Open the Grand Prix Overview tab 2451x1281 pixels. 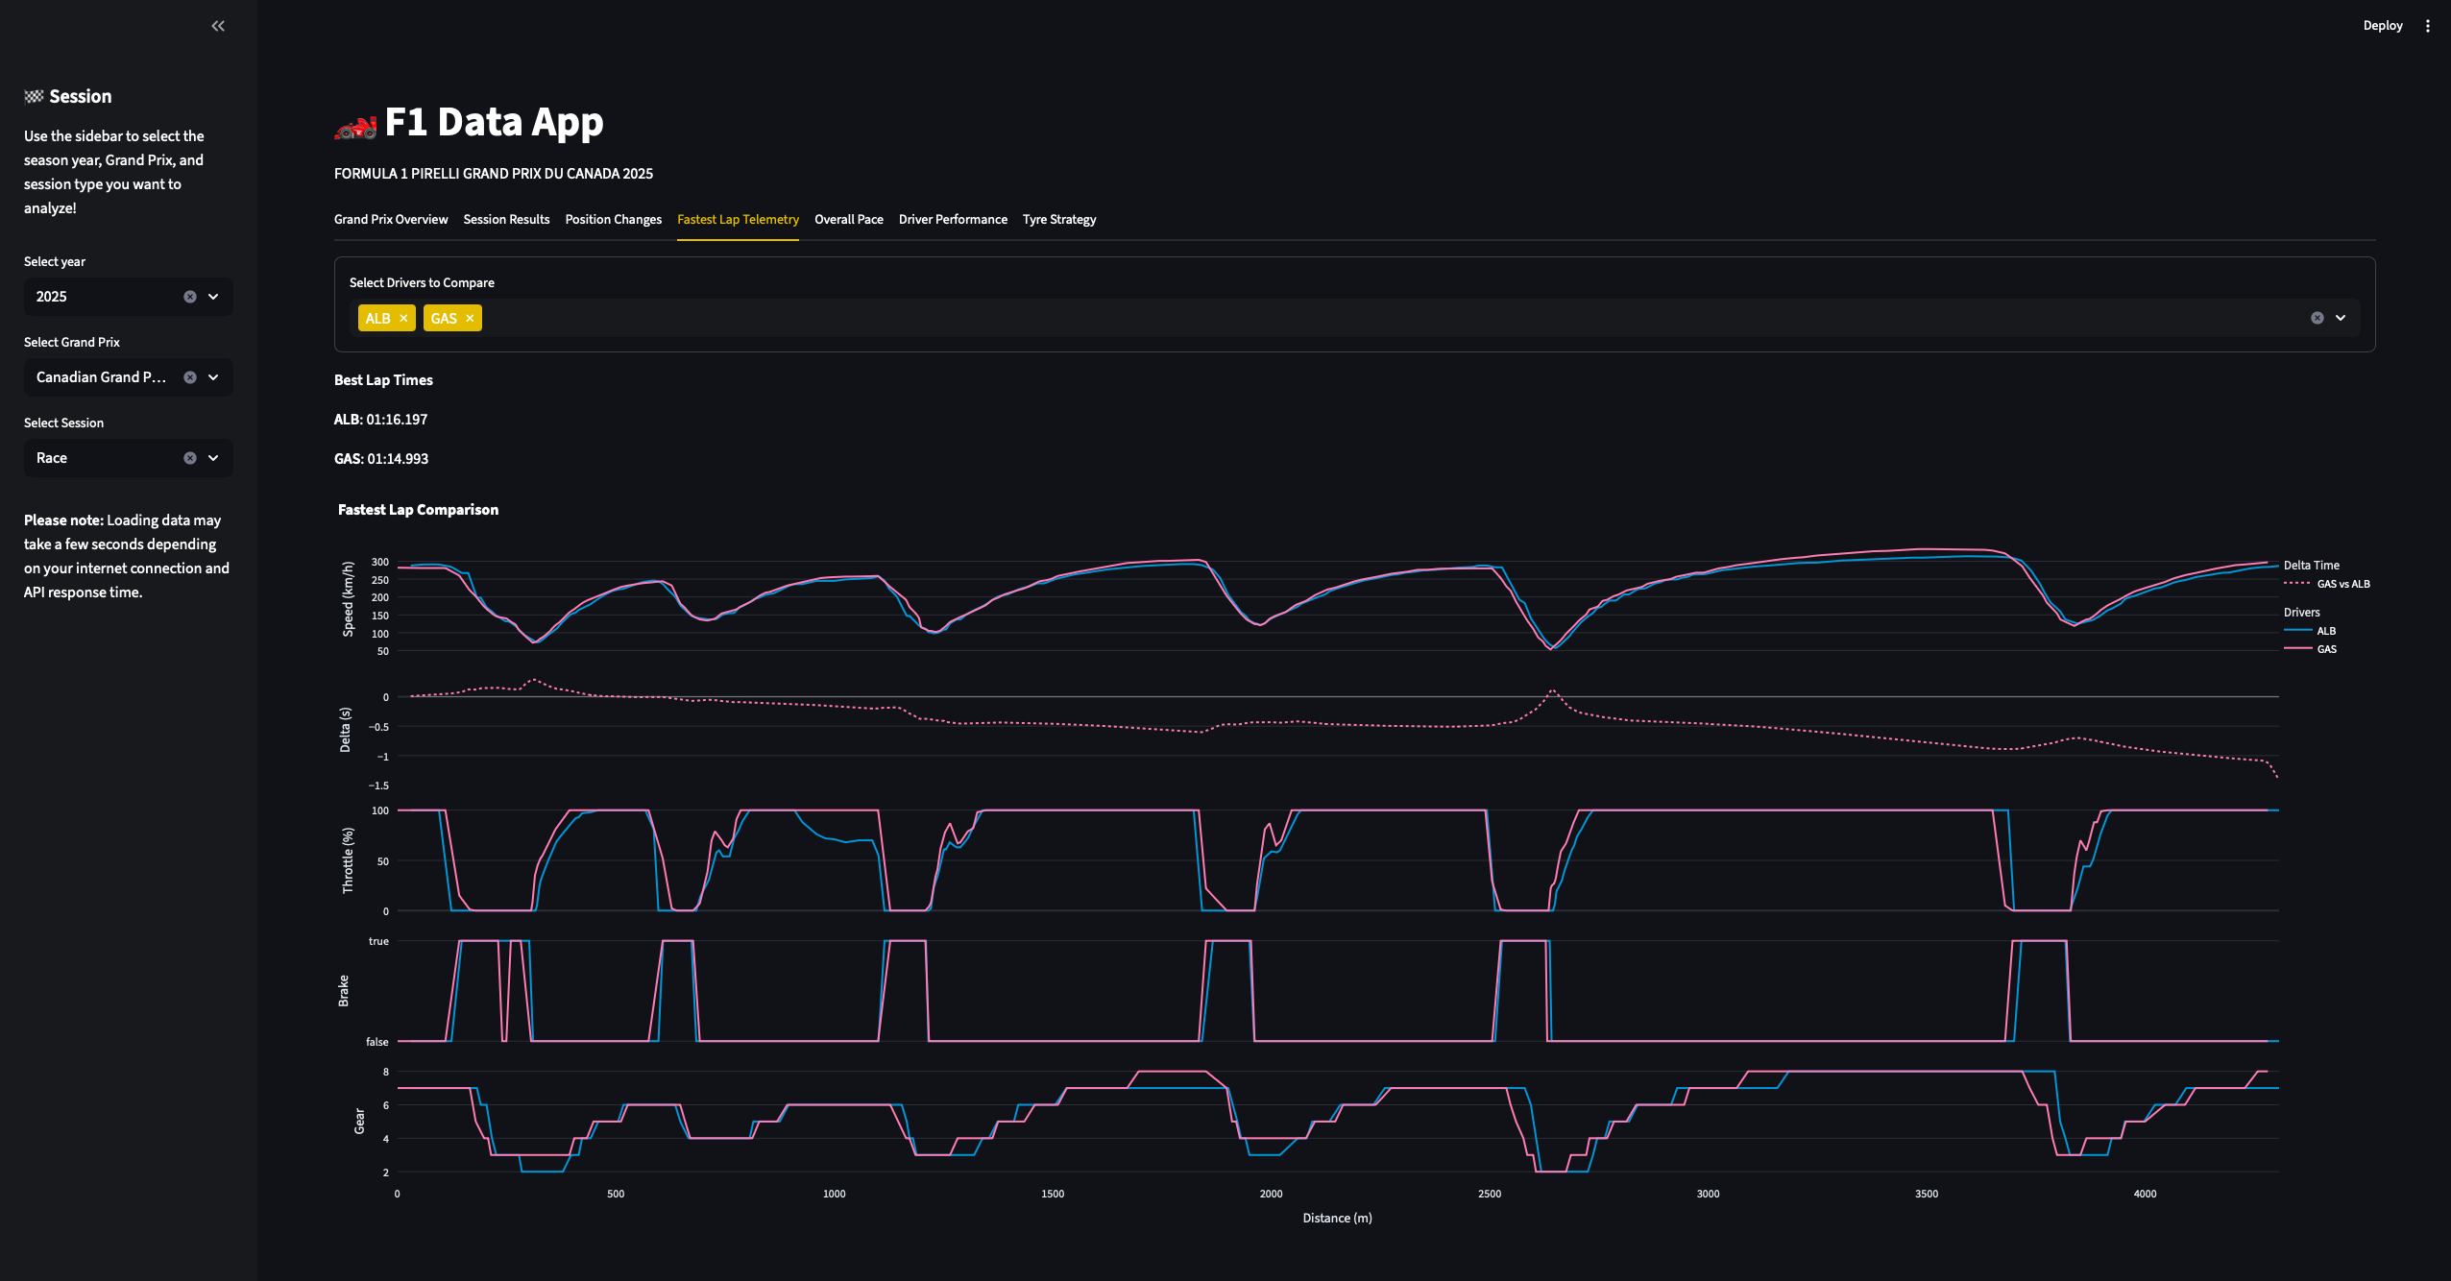point(391,220)
